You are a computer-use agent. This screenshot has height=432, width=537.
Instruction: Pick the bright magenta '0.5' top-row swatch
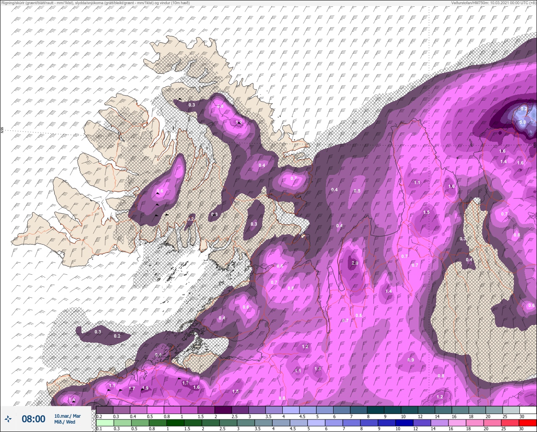click(155, 410)
